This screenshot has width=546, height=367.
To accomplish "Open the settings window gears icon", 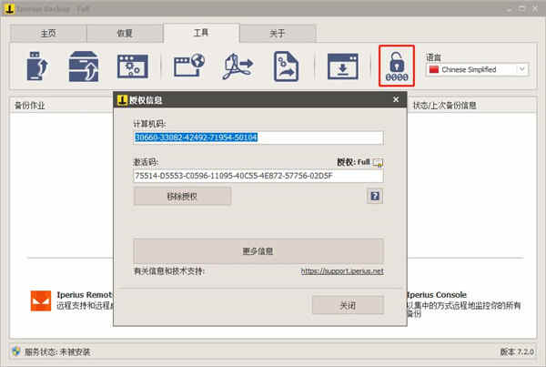I will point(132,66).
